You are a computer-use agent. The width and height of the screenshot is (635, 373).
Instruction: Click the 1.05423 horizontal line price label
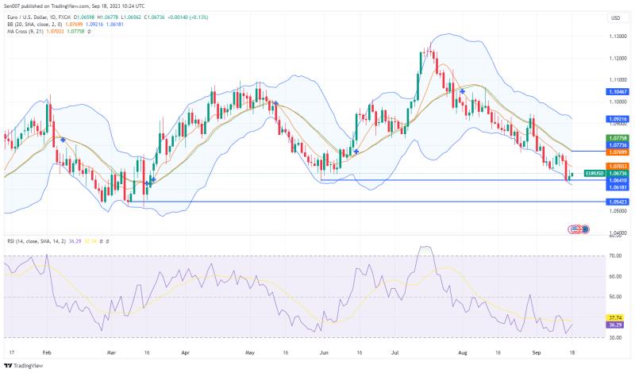coord(618,202)
